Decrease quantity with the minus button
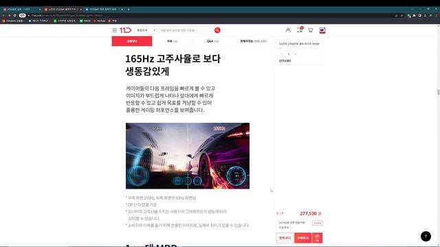The width and height of the screenshot is (440, 247). click(282, 54)
